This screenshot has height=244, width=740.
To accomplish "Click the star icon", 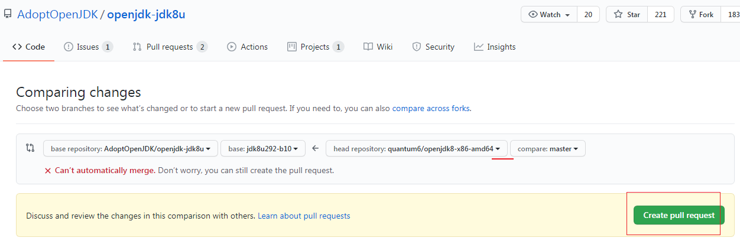I will coord(618,14).
